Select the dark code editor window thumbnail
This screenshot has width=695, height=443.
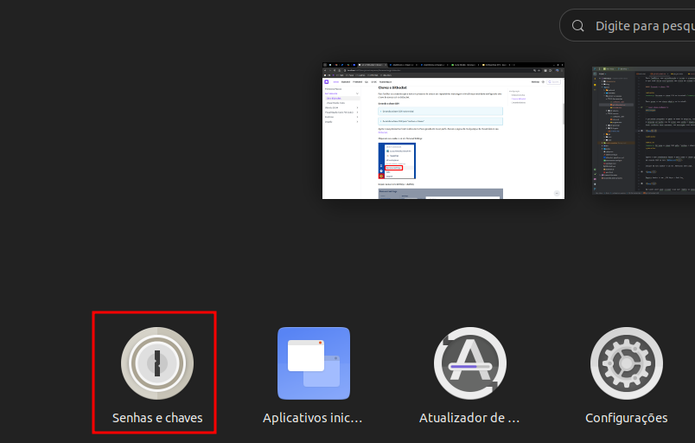pos(644,131)
